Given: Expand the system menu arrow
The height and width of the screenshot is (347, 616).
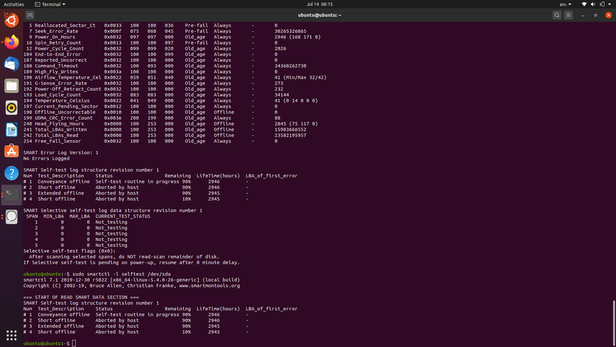Looking at the screenshot, I should click(610, 4).
